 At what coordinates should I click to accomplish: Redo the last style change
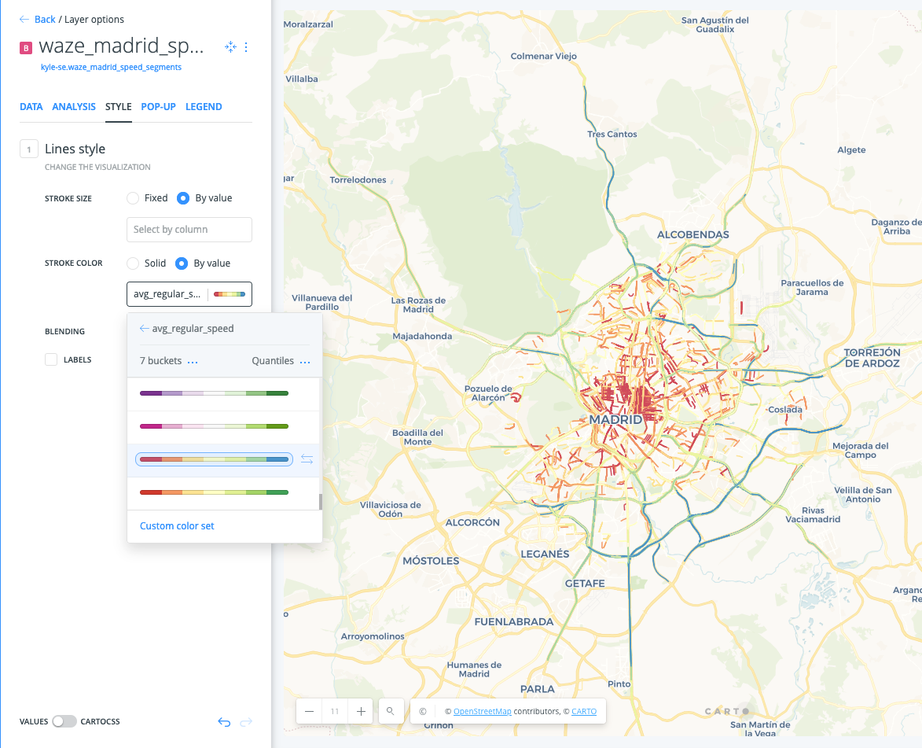[246, 721]
